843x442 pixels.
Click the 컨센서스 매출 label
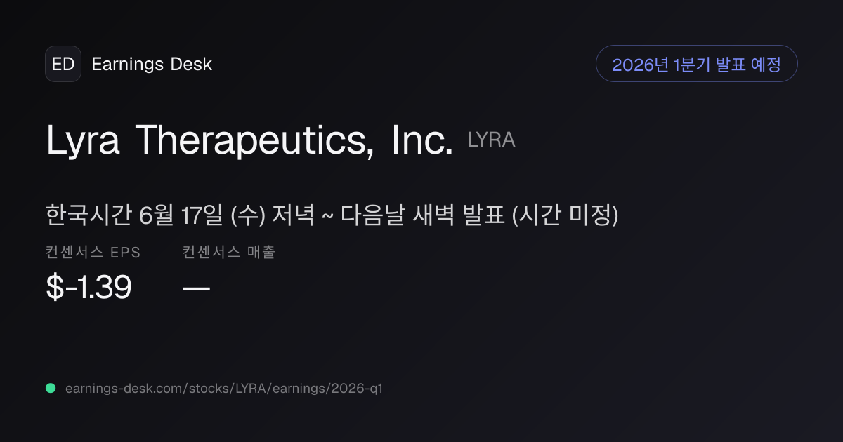229,253
